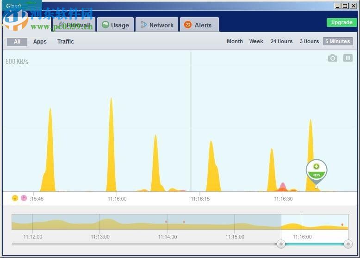
Task: Click the yellow download arrow icon
Action: click(x=15, y=198)
